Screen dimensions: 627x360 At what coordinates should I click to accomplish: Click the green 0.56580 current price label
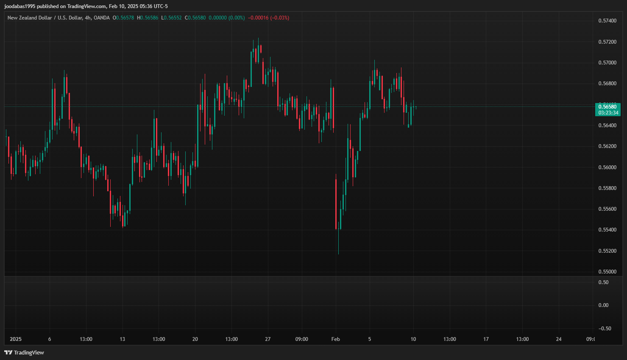[x=607, y=107]
